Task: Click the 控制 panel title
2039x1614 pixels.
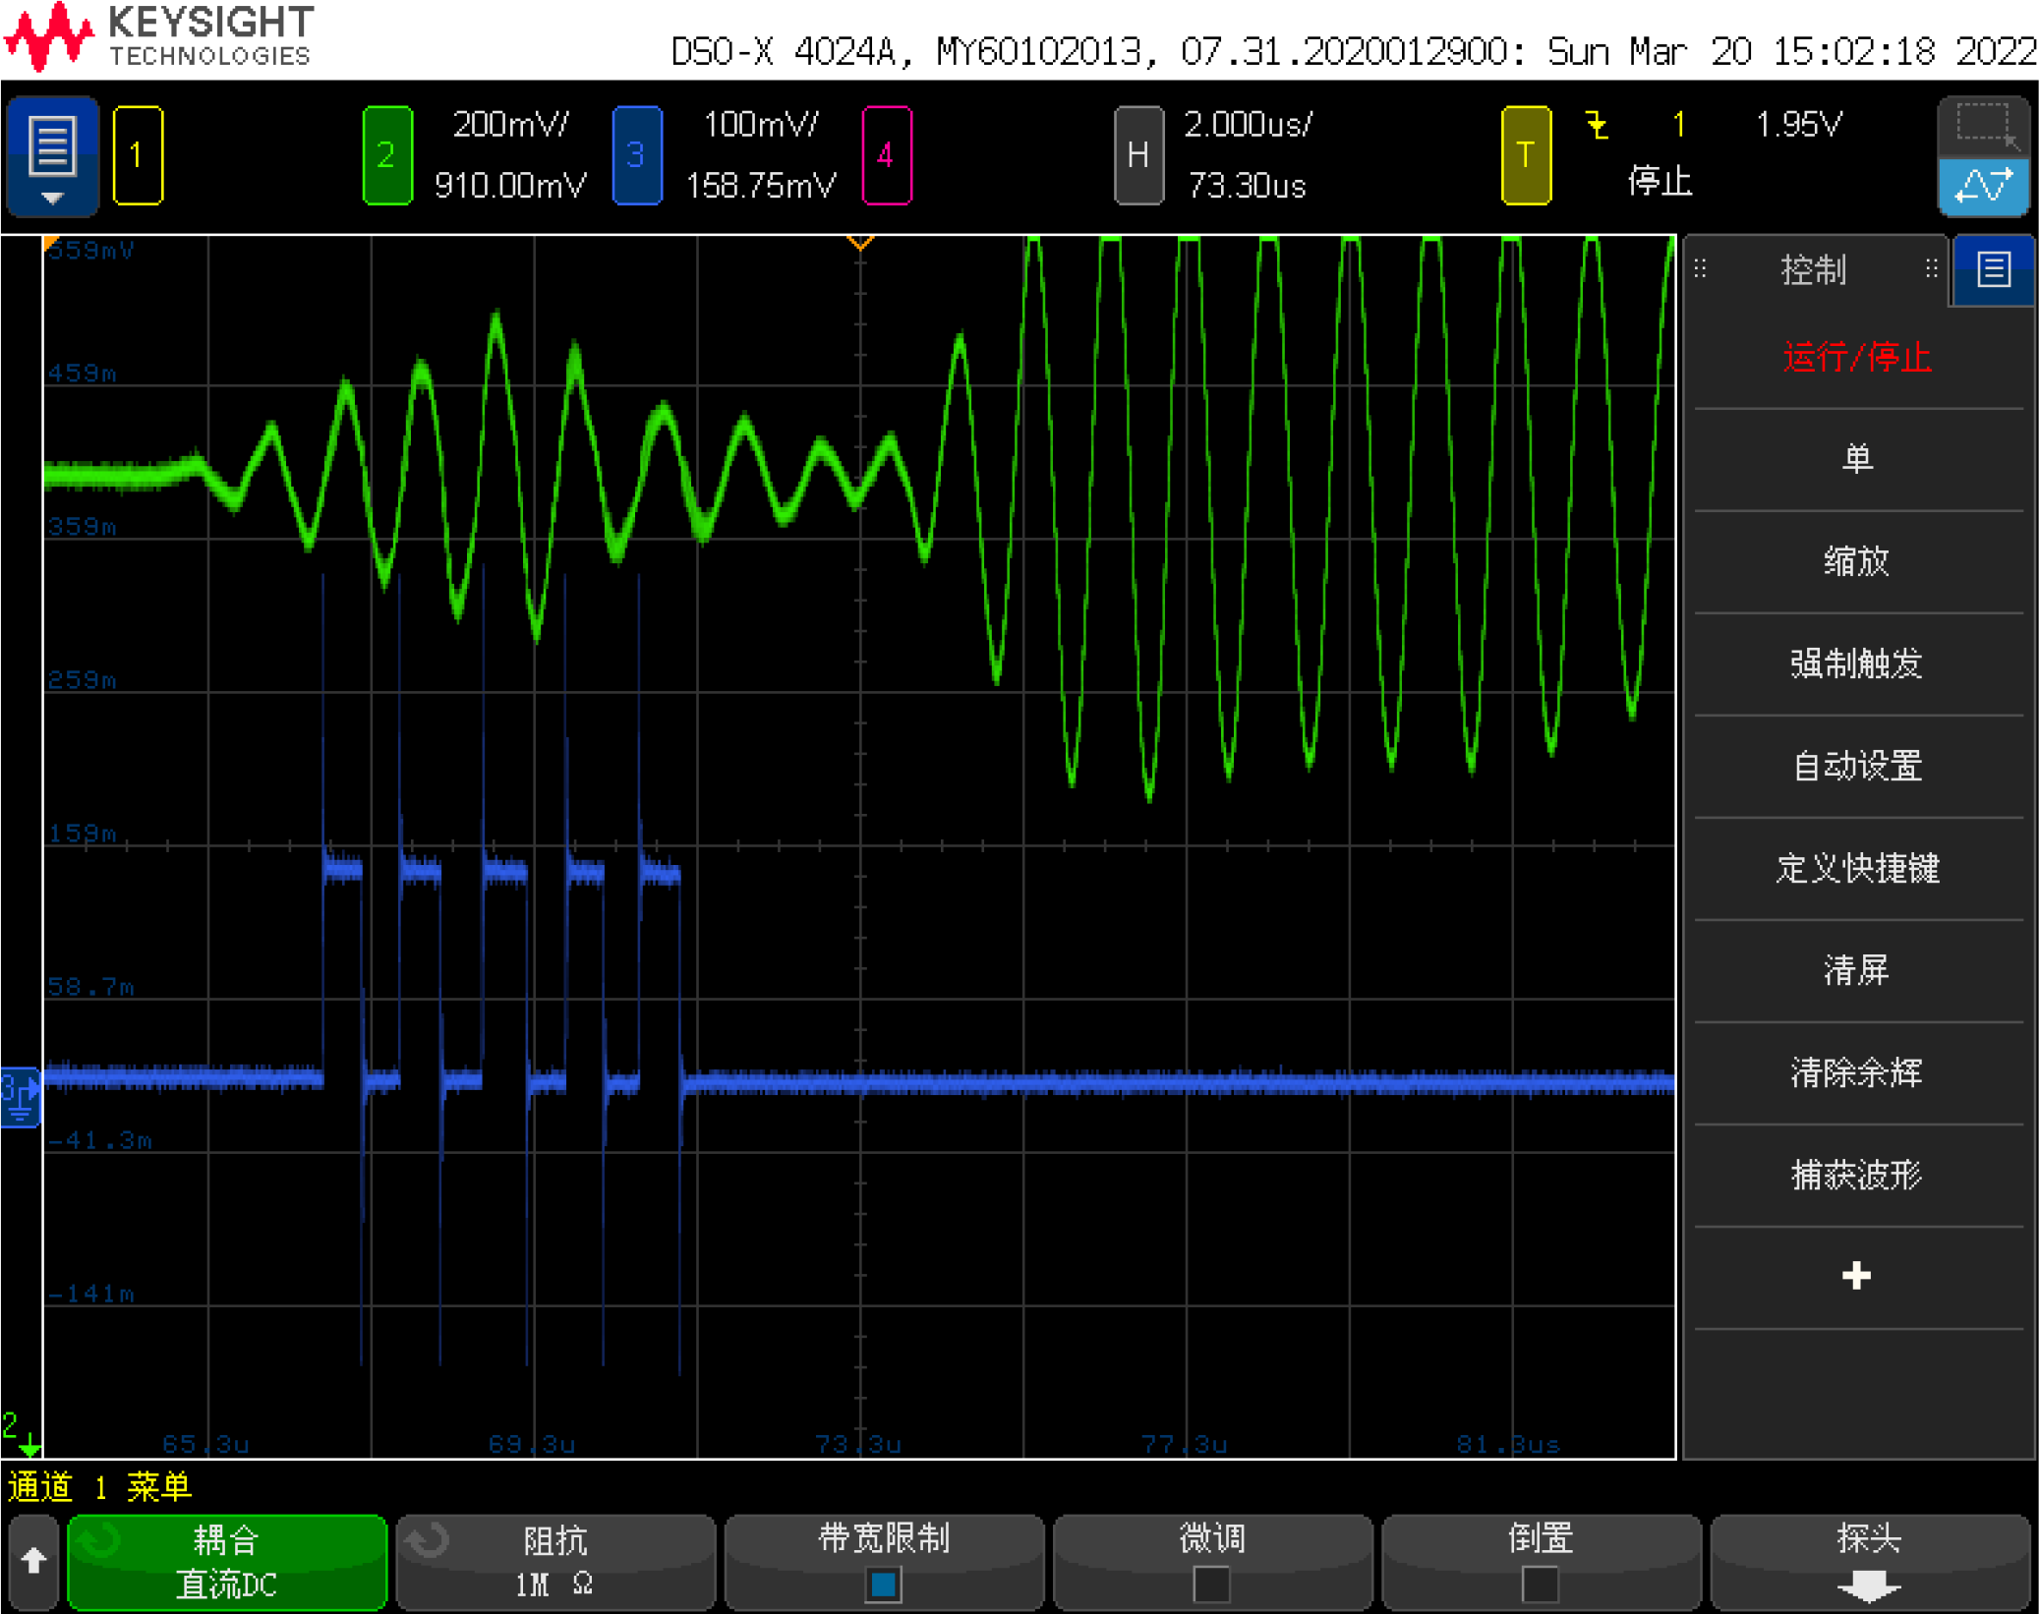Action: coord(1812,268)
